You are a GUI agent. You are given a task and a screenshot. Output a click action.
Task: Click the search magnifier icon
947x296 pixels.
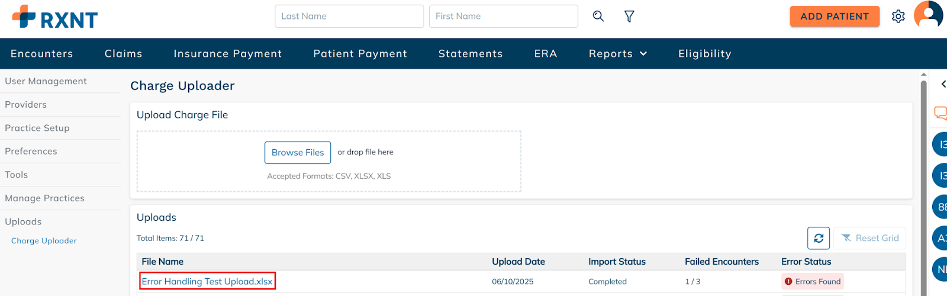coord(598,16)
